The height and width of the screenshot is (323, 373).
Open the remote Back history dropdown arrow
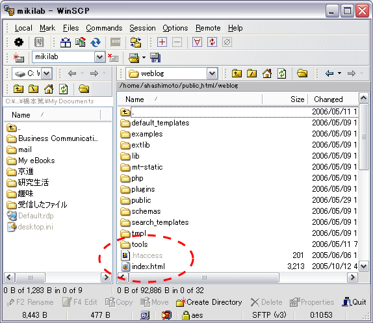click(x=339, y=73)
